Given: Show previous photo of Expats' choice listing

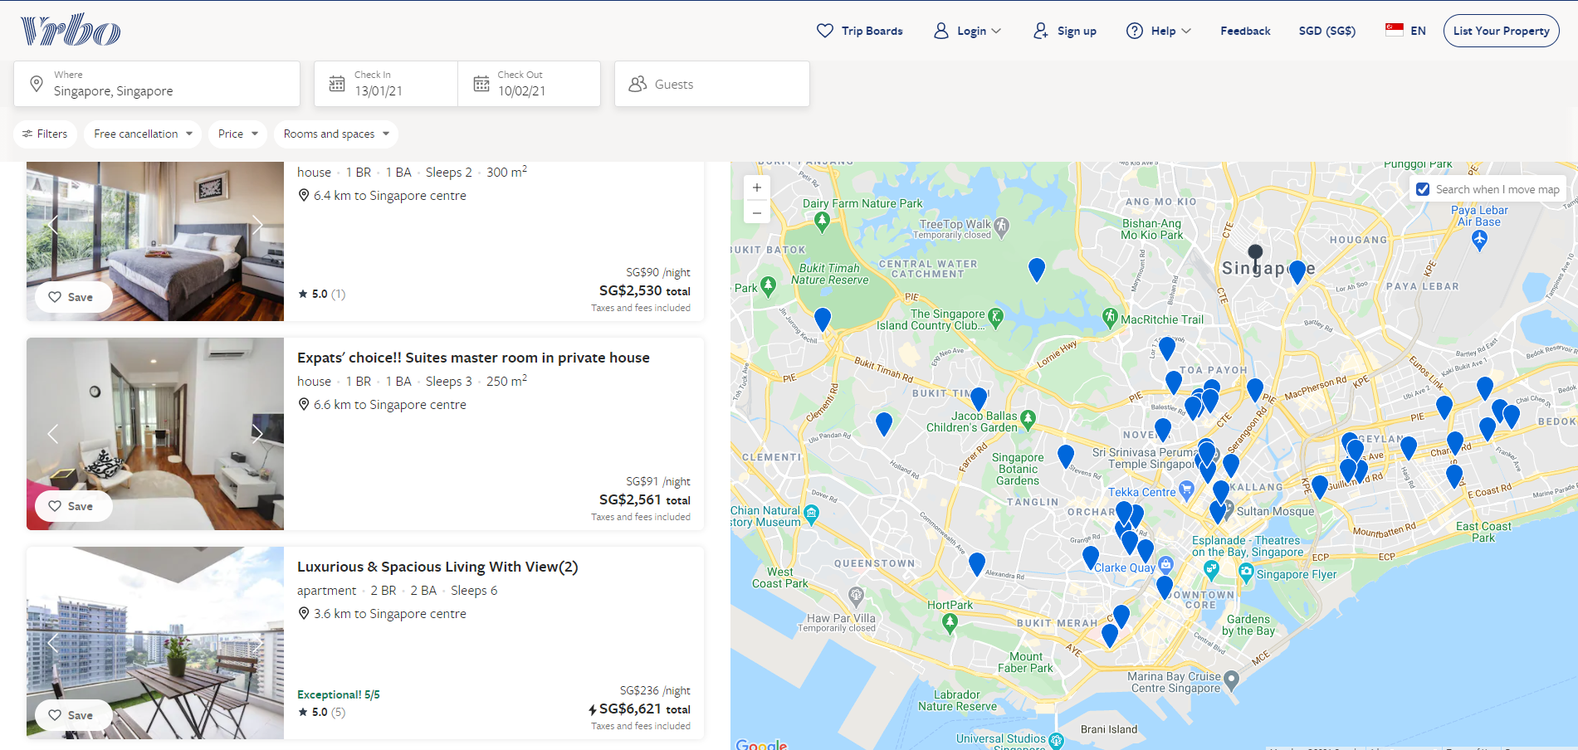Looking at the screenshot, I should coord(52,434).
